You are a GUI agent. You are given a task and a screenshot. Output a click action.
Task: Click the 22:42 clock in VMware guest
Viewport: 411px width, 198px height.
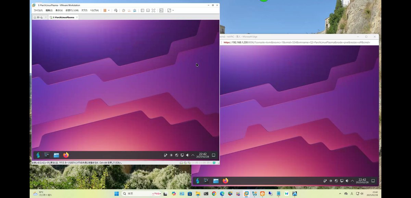pyautogui.click(x=203, y=155)
